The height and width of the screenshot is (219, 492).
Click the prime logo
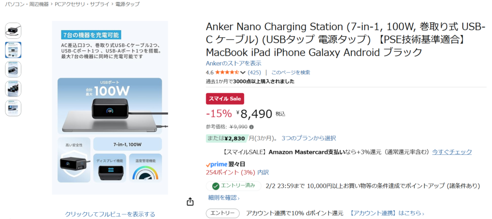point(216,164)
